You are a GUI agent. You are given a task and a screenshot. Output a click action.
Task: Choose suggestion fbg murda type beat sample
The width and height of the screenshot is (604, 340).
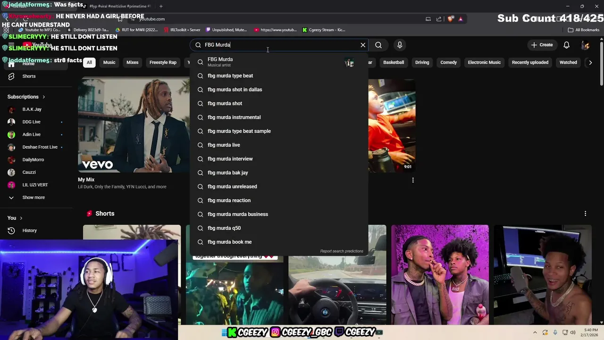click(279, 131)
